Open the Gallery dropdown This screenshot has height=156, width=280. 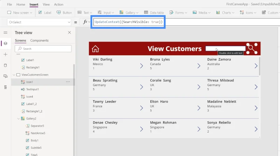pos(129,13)
